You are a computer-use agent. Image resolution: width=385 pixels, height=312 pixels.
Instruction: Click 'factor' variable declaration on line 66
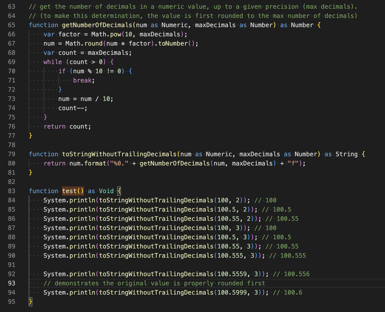[69, 34]
